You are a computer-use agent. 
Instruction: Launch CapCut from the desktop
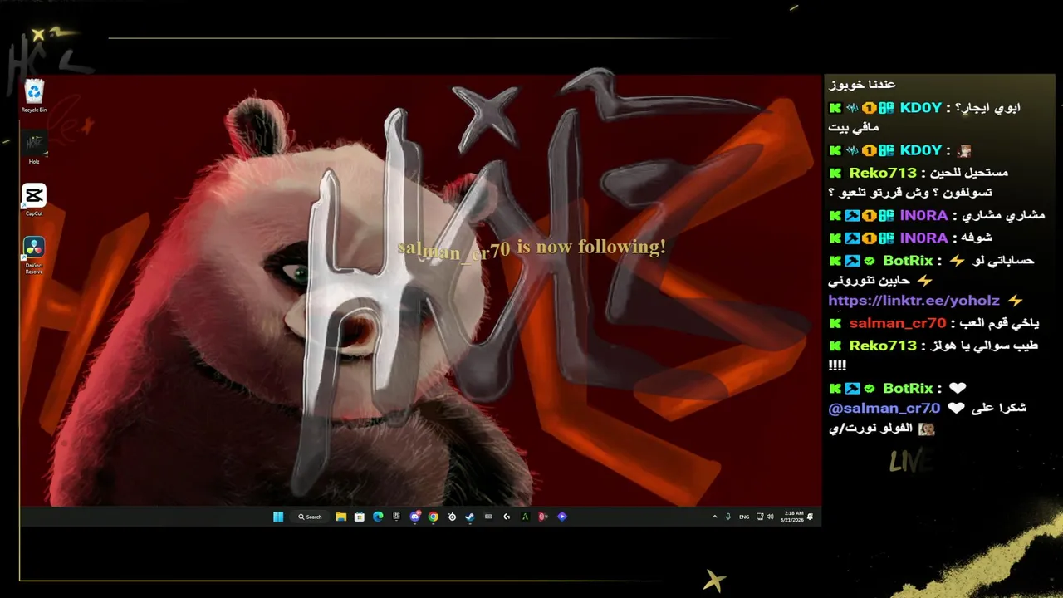(x=34, y=200)
